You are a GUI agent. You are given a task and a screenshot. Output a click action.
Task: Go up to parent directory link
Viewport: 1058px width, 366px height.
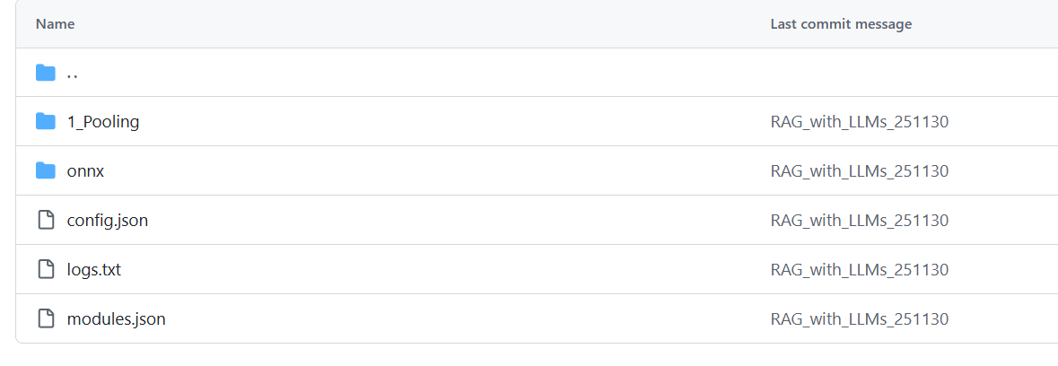[x=72, y=73]
